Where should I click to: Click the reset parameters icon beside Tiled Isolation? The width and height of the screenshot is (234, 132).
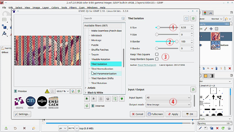193,18
